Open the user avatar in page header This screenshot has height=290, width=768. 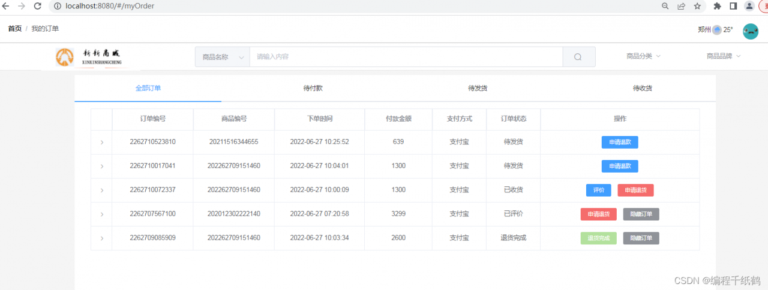click(x=751, y=31)
